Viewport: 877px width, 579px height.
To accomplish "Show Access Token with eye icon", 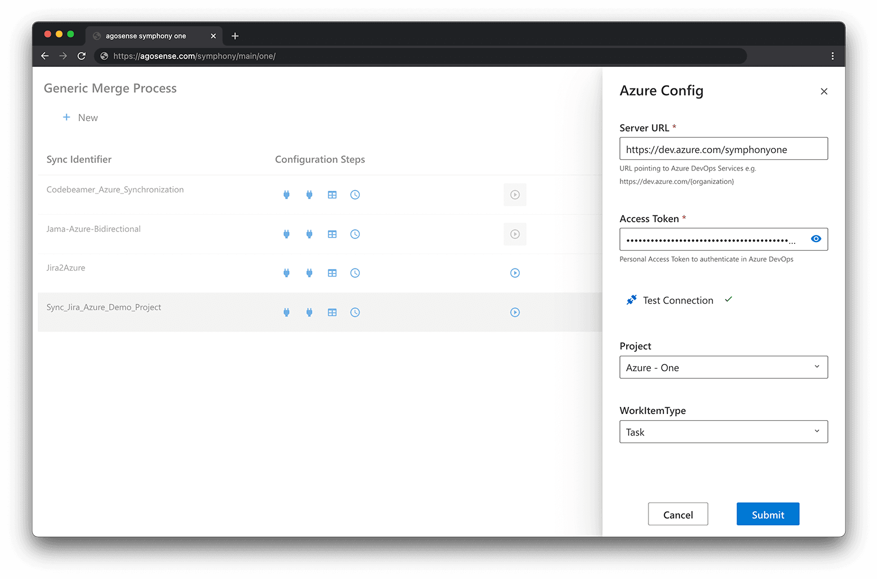I will tap(816, 239).
